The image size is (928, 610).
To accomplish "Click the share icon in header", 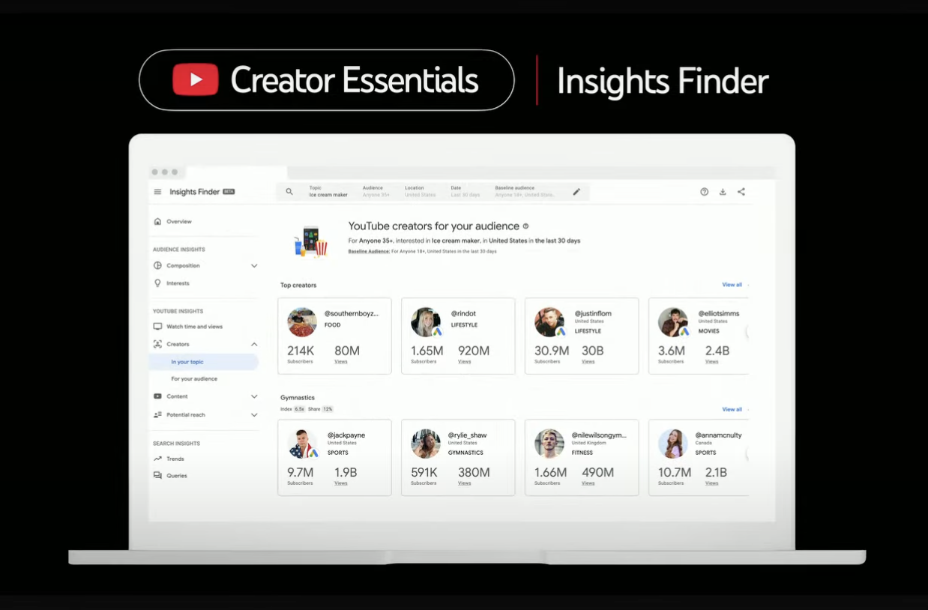I will [x=741, y=192].
